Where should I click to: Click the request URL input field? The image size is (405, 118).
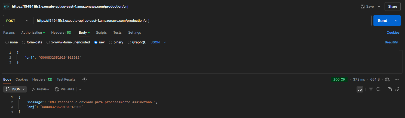201,21
